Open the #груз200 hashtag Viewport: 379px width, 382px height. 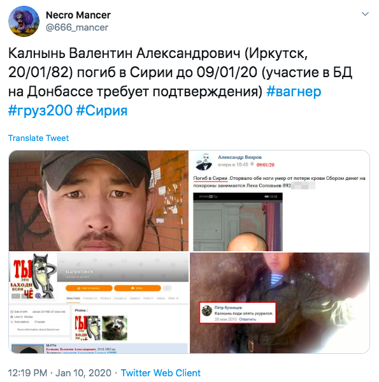point(40,110)
